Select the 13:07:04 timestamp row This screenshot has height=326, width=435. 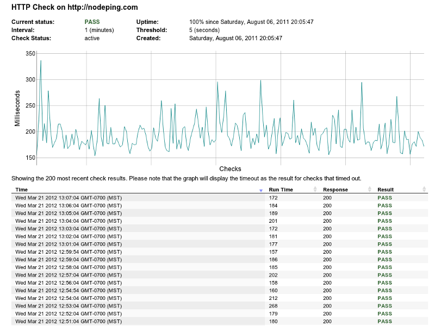(x=69, y=198)
